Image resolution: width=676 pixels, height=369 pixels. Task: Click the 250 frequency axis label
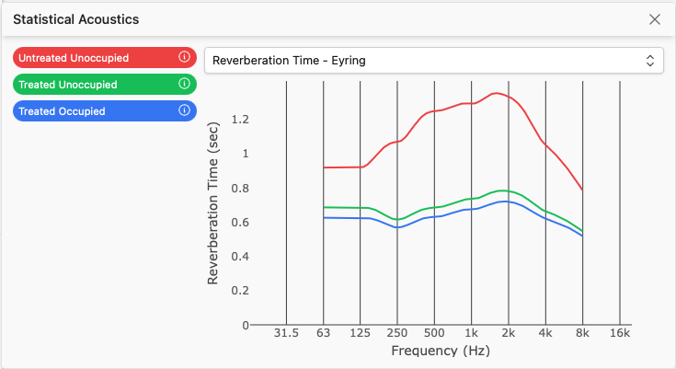click(x=397, y=334)
